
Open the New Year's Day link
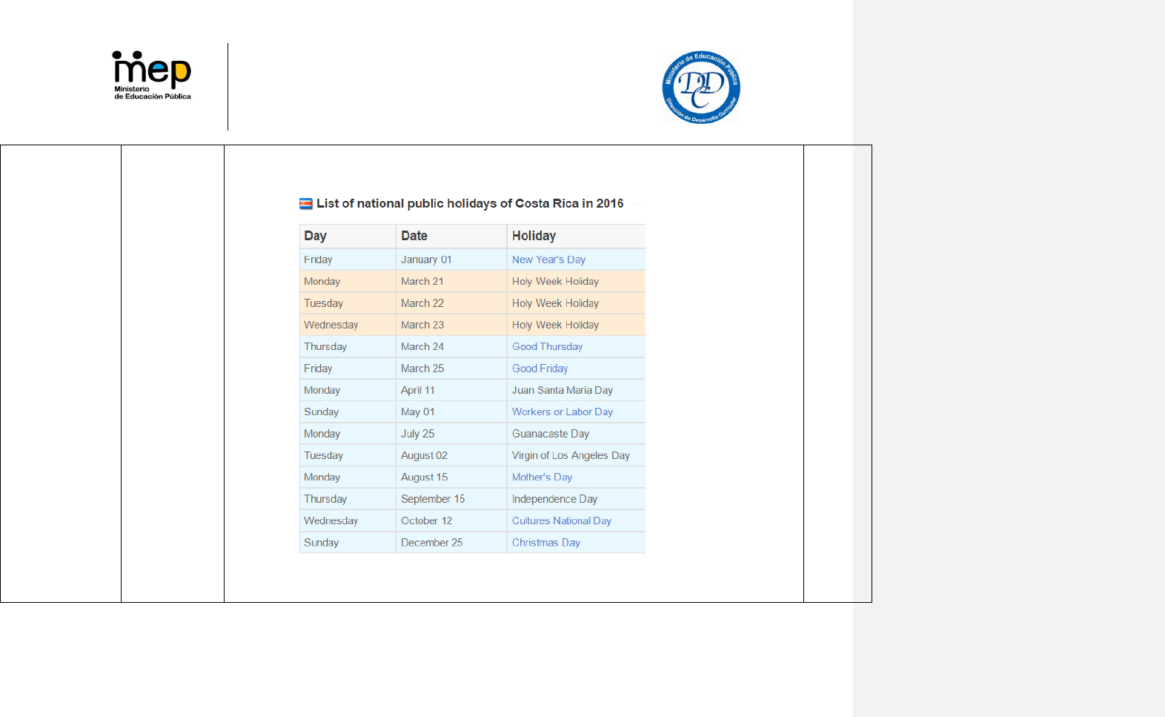[548, 260]
